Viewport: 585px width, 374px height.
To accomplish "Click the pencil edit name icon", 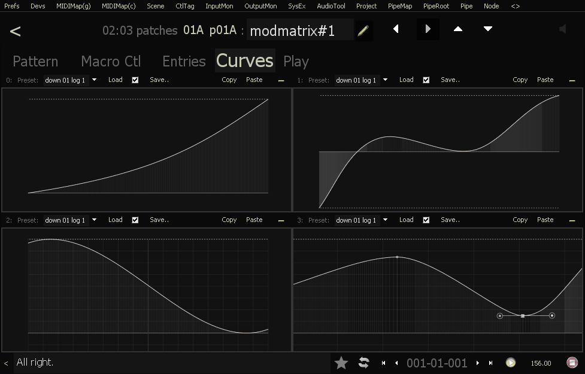I will [x=363, y=31].
